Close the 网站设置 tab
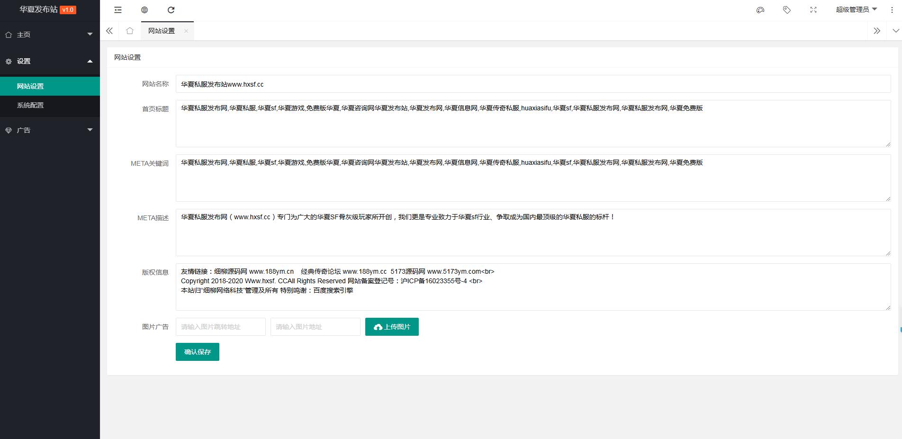 [x=186, y=30]
